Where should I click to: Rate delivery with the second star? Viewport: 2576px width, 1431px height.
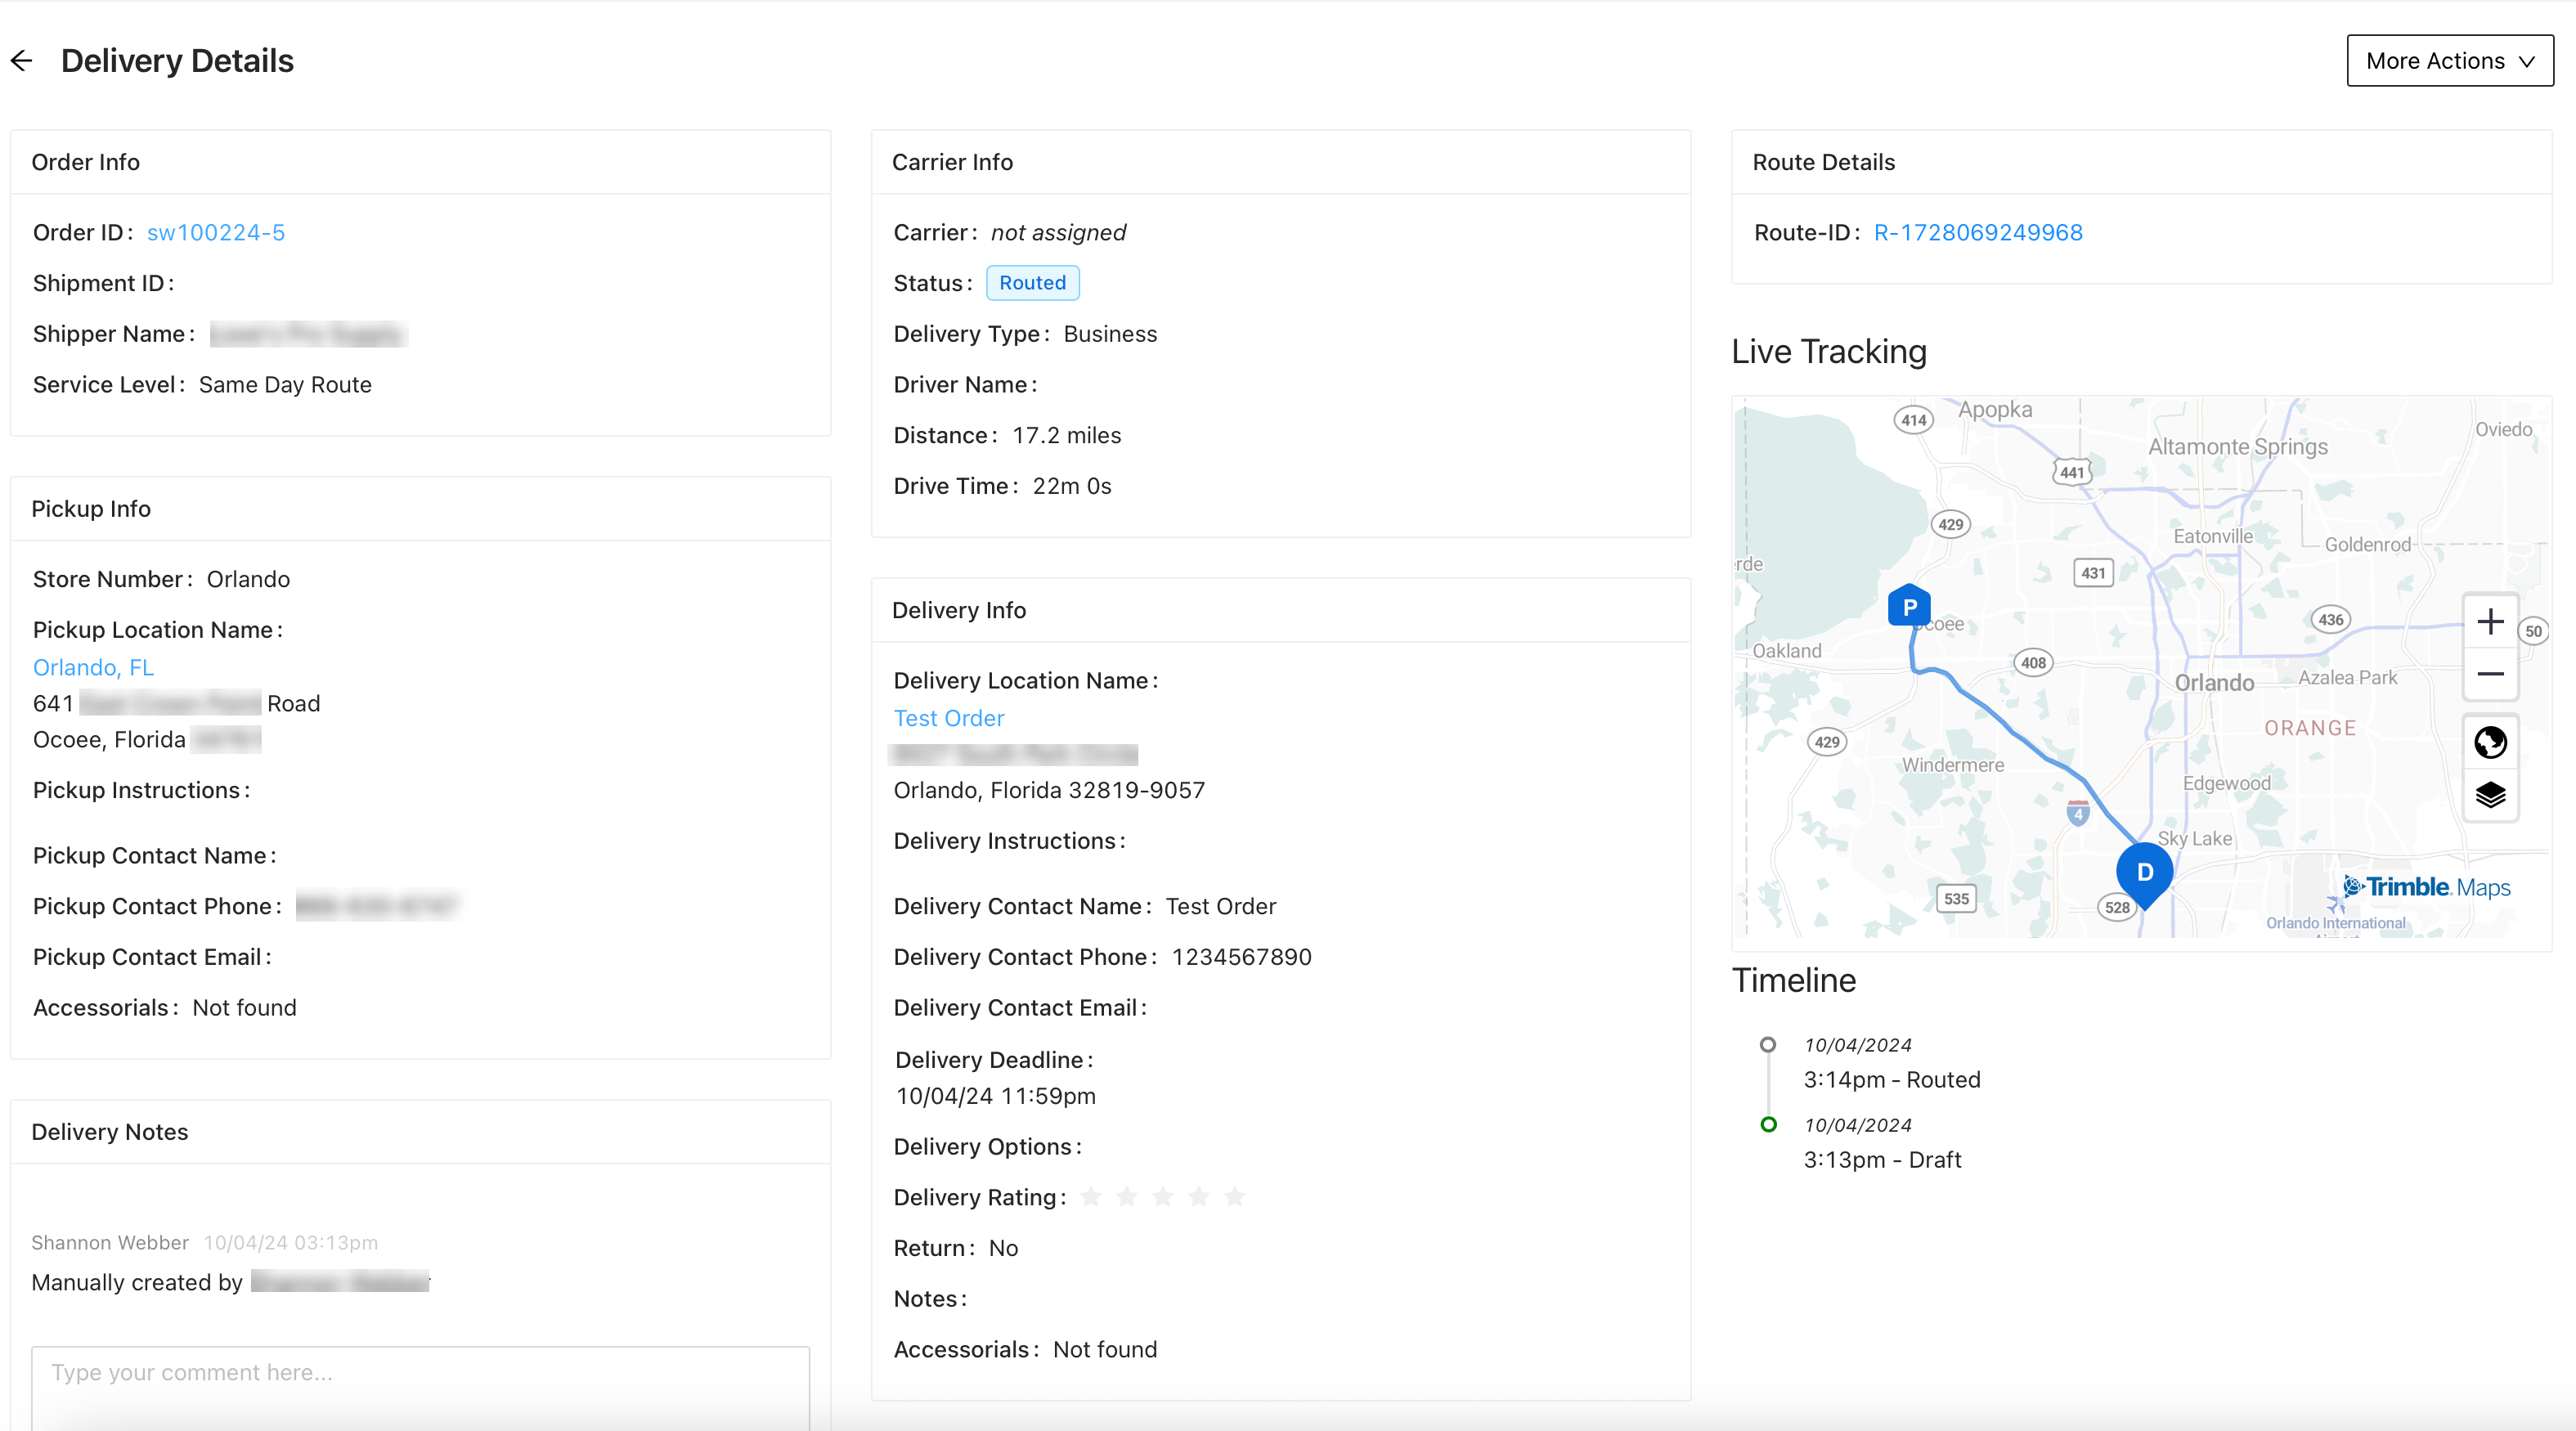1127,1197
